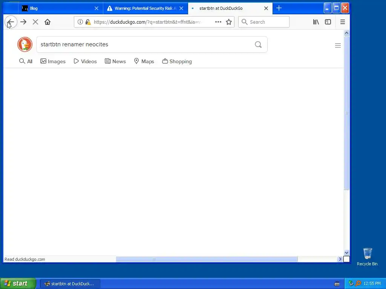The width and height of the screenshot is (386, 289).
Task: Click the green network system tray icon
Action: pyautogui.click(x=351, y=284)
